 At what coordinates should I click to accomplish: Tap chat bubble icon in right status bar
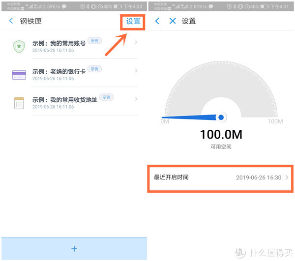tap(211, 6)
